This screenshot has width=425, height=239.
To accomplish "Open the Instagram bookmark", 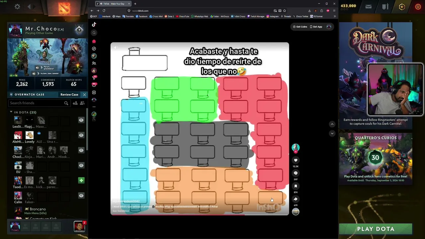I will tap(273, 16).
